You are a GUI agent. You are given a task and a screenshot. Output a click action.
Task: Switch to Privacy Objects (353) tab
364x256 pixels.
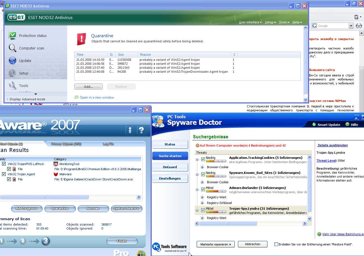[66, 144]
